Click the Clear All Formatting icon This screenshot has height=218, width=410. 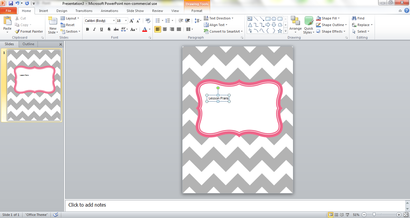tap(148, 21)
